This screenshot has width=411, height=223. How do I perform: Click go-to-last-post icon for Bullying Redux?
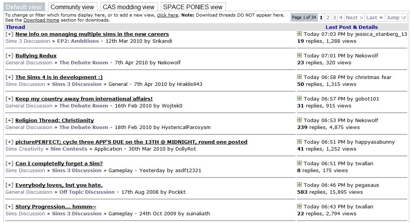coord(299,55)
